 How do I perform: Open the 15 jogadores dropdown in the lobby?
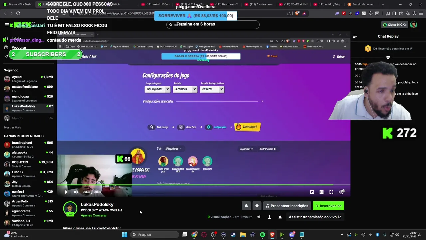(174, 149)
